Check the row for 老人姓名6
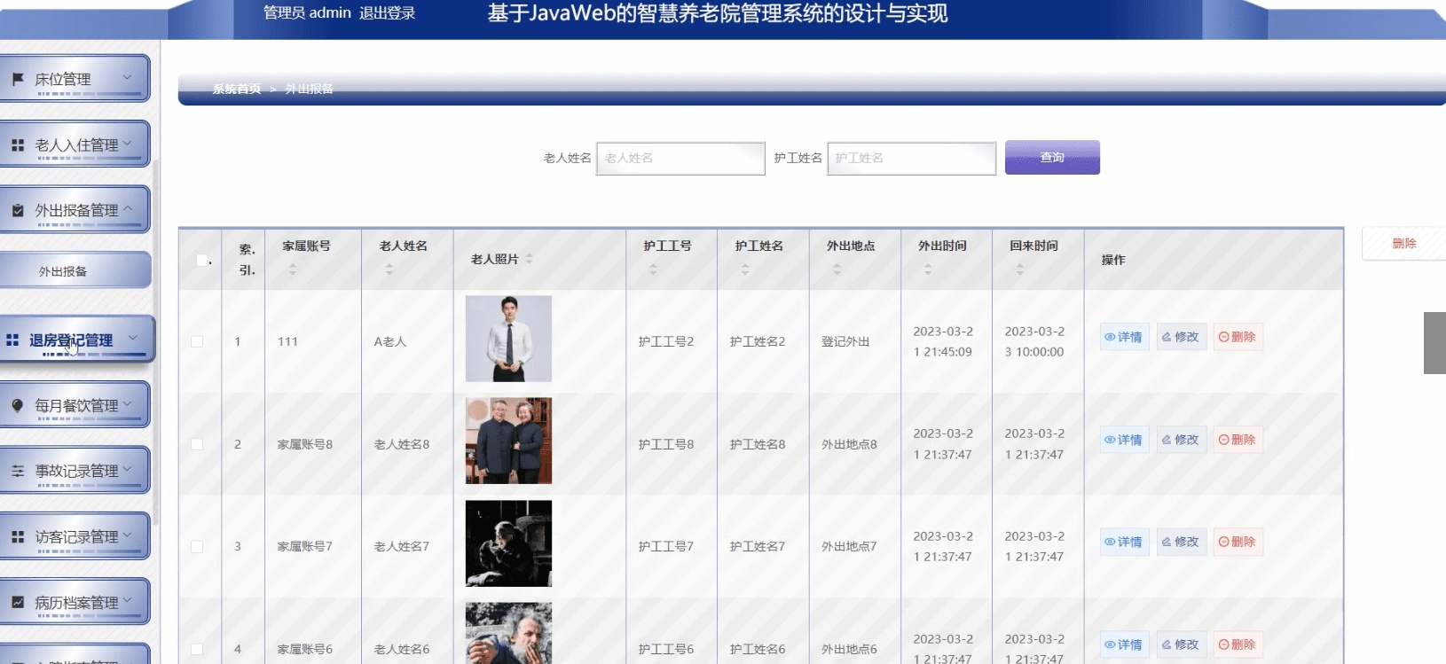1446x664 pixels. pos(197,649)
